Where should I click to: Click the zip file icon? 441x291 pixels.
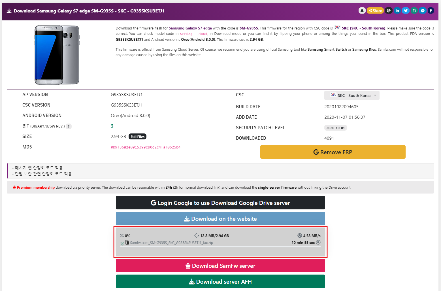pyautogui.click(x=127, y=243)
